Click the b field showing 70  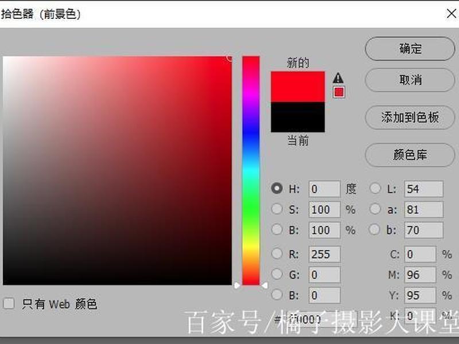tap(423, 230)
